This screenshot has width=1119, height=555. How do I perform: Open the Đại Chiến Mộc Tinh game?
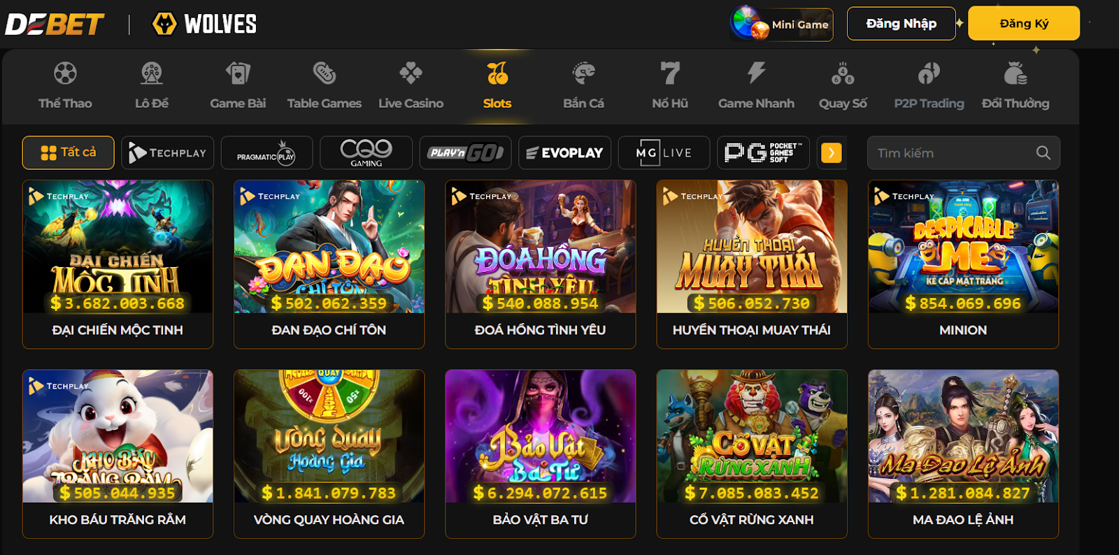coord(117,264)
